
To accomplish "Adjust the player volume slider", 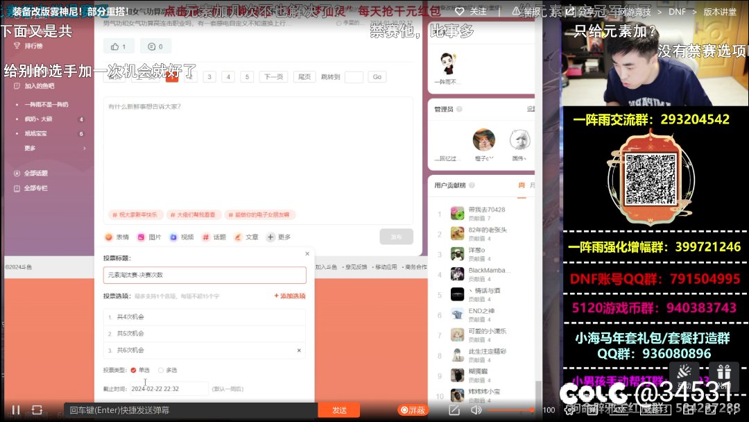I will [510, 410].
